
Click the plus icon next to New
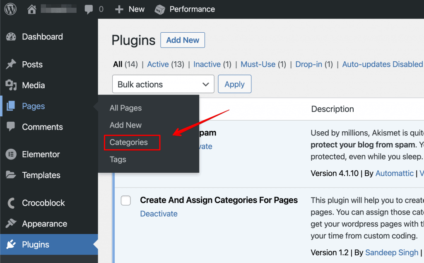tap(119, 10)
